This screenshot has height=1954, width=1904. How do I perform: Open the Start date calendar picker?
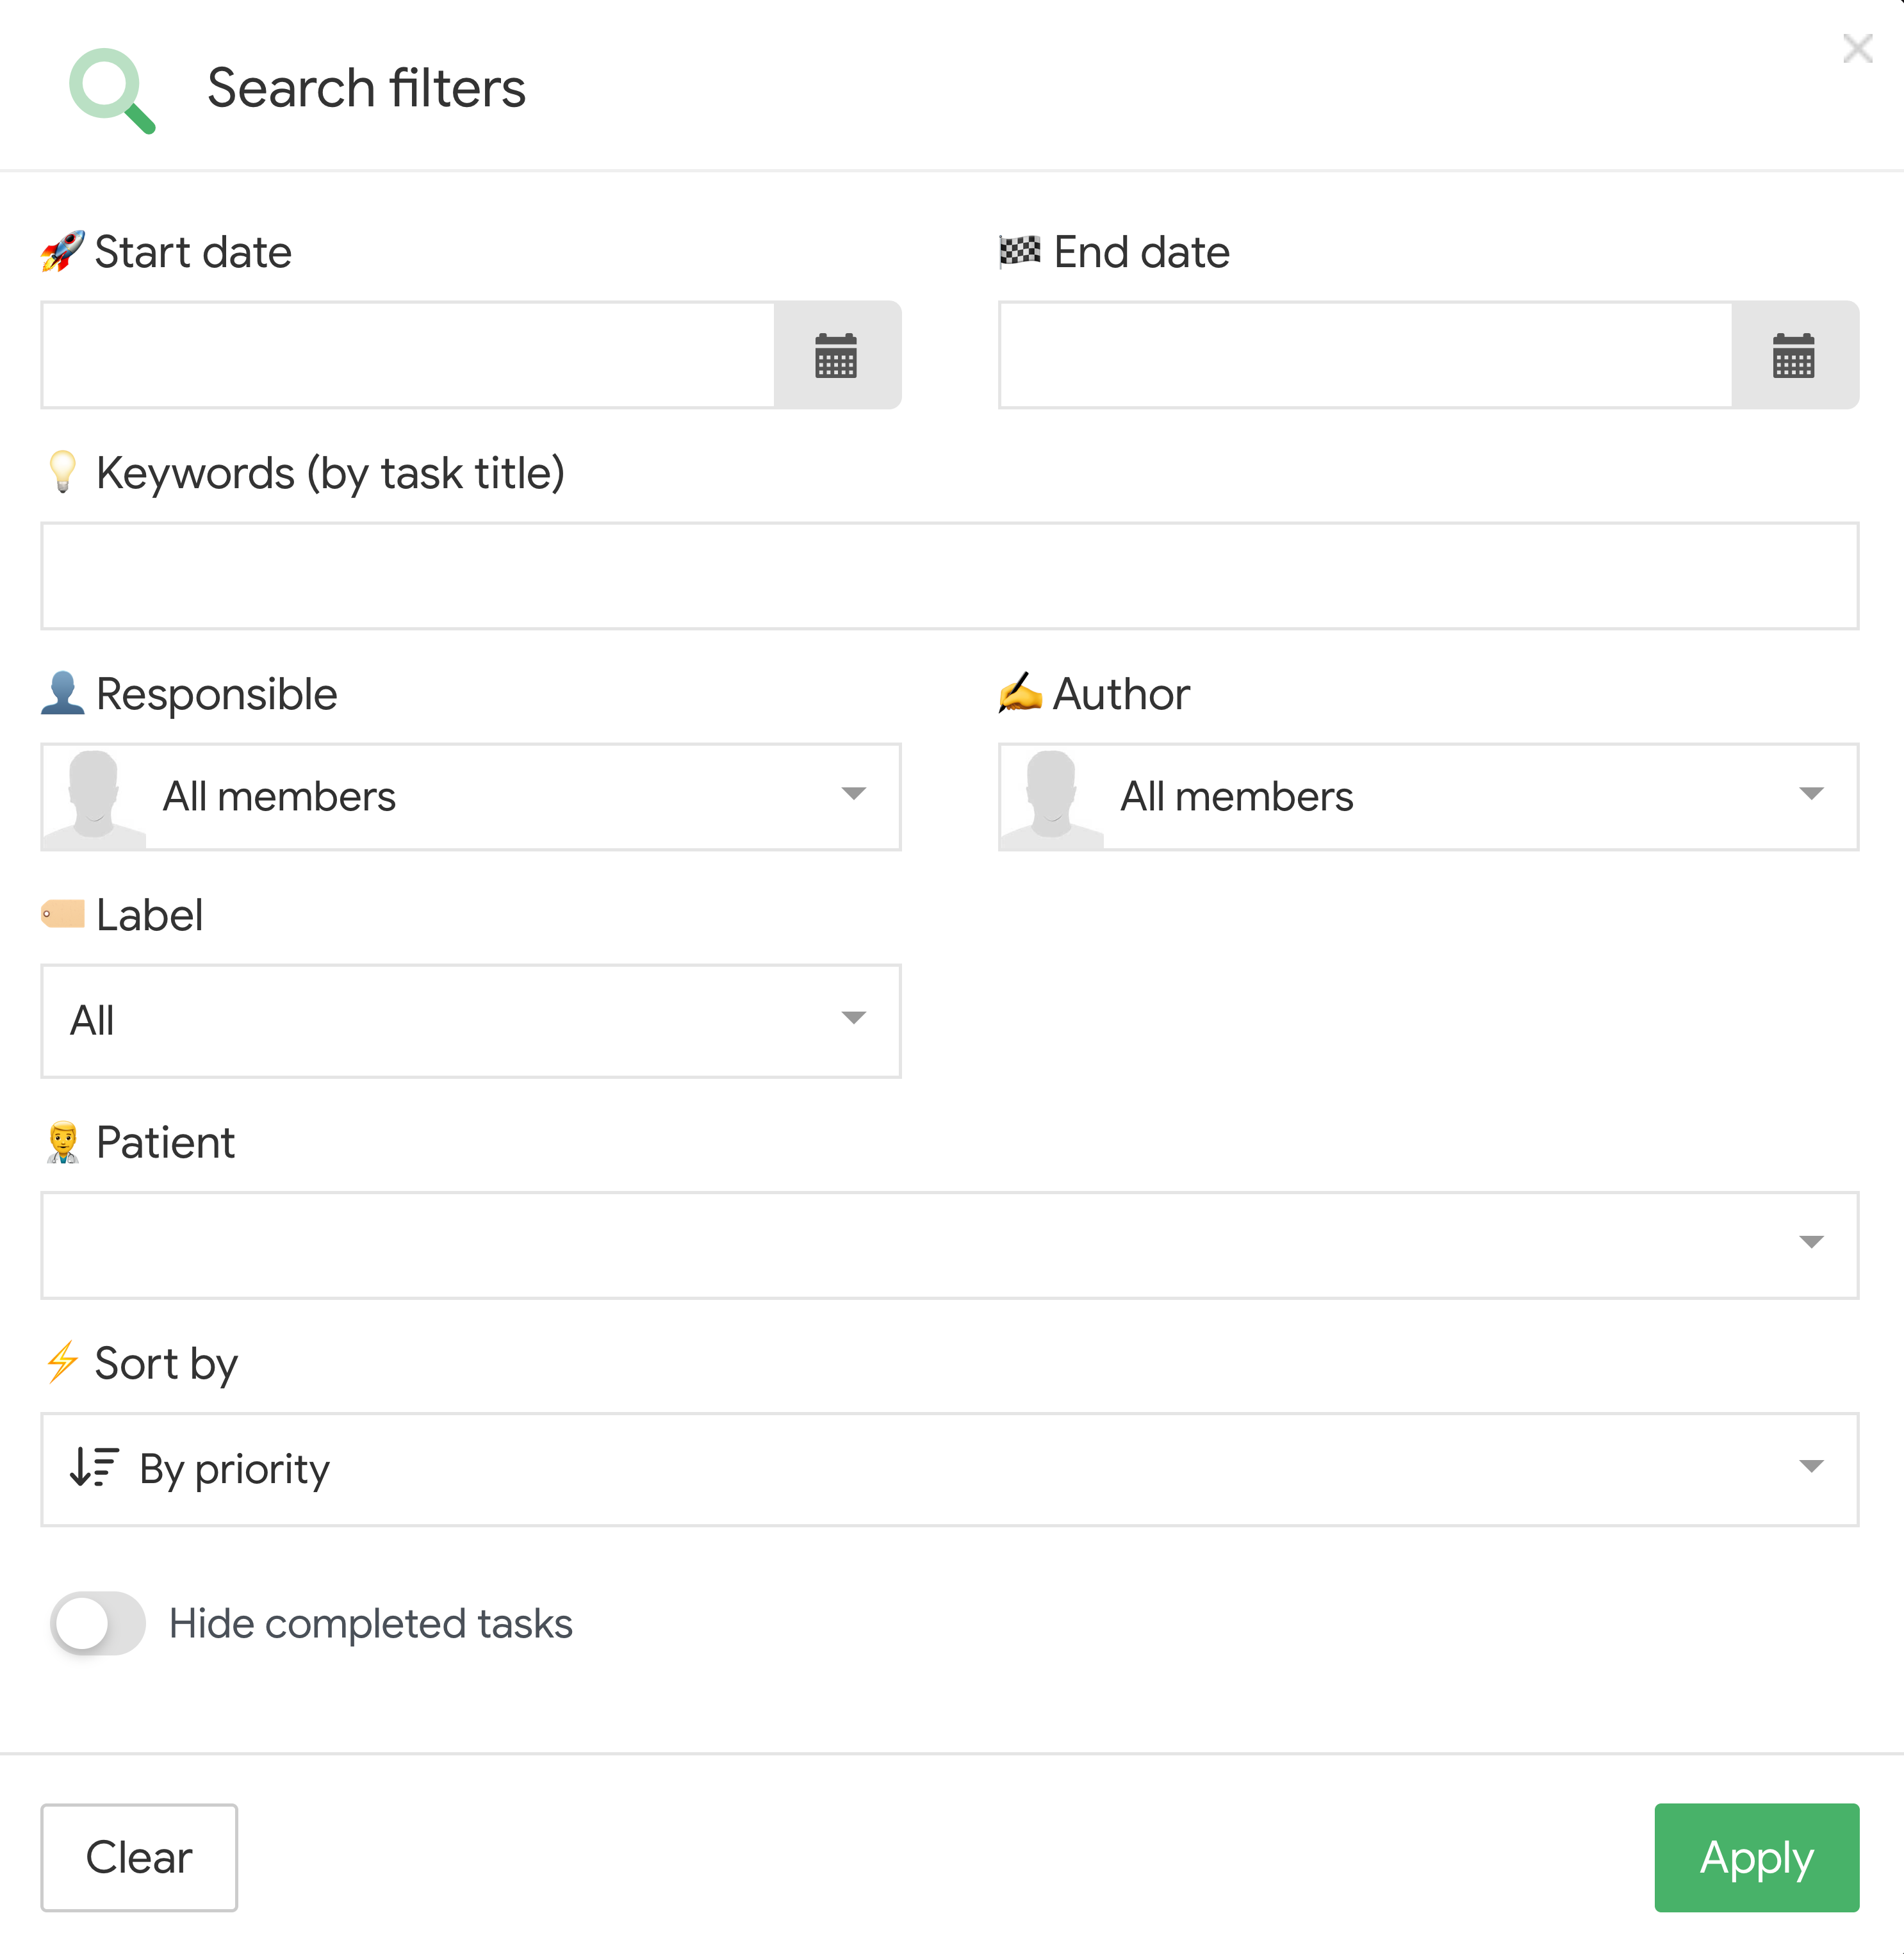[836, 355]
